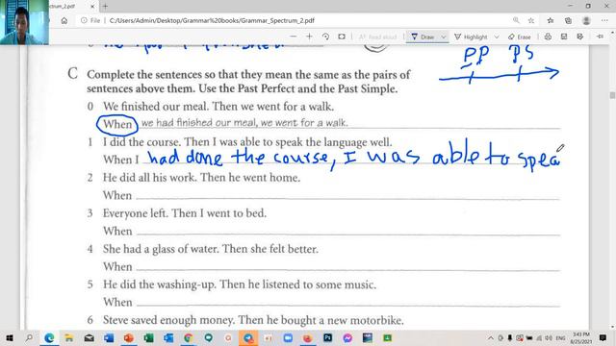Open Windows taskbar search
This screenshot has height=346, width=616.
[29, 337]
